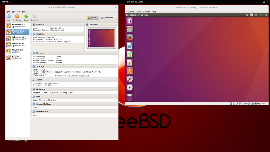The width and height of the screenshot is (270, 152).
Task: Click the blue M status bar indicator
Action: tap(248, 104)
